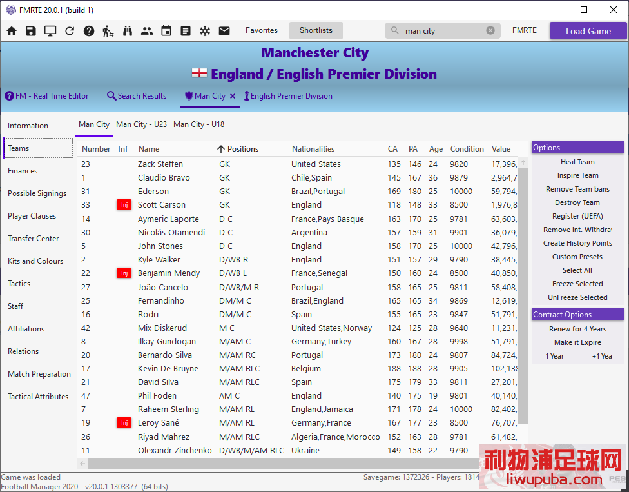Open Possible Signings in sidebar
This screenshot has height=492, width=629.
(x=37, y=193)
